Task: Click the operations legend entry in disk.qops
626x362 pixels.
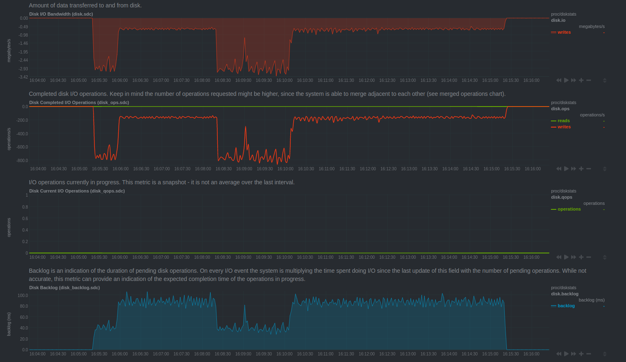Action: click(x=569, y=209)
